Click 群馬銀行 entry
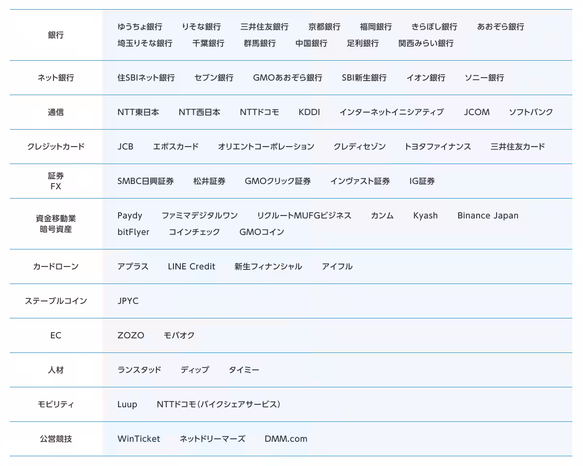Image resolution: width=583 pixels, height=466 pixels. coord(260,43)
